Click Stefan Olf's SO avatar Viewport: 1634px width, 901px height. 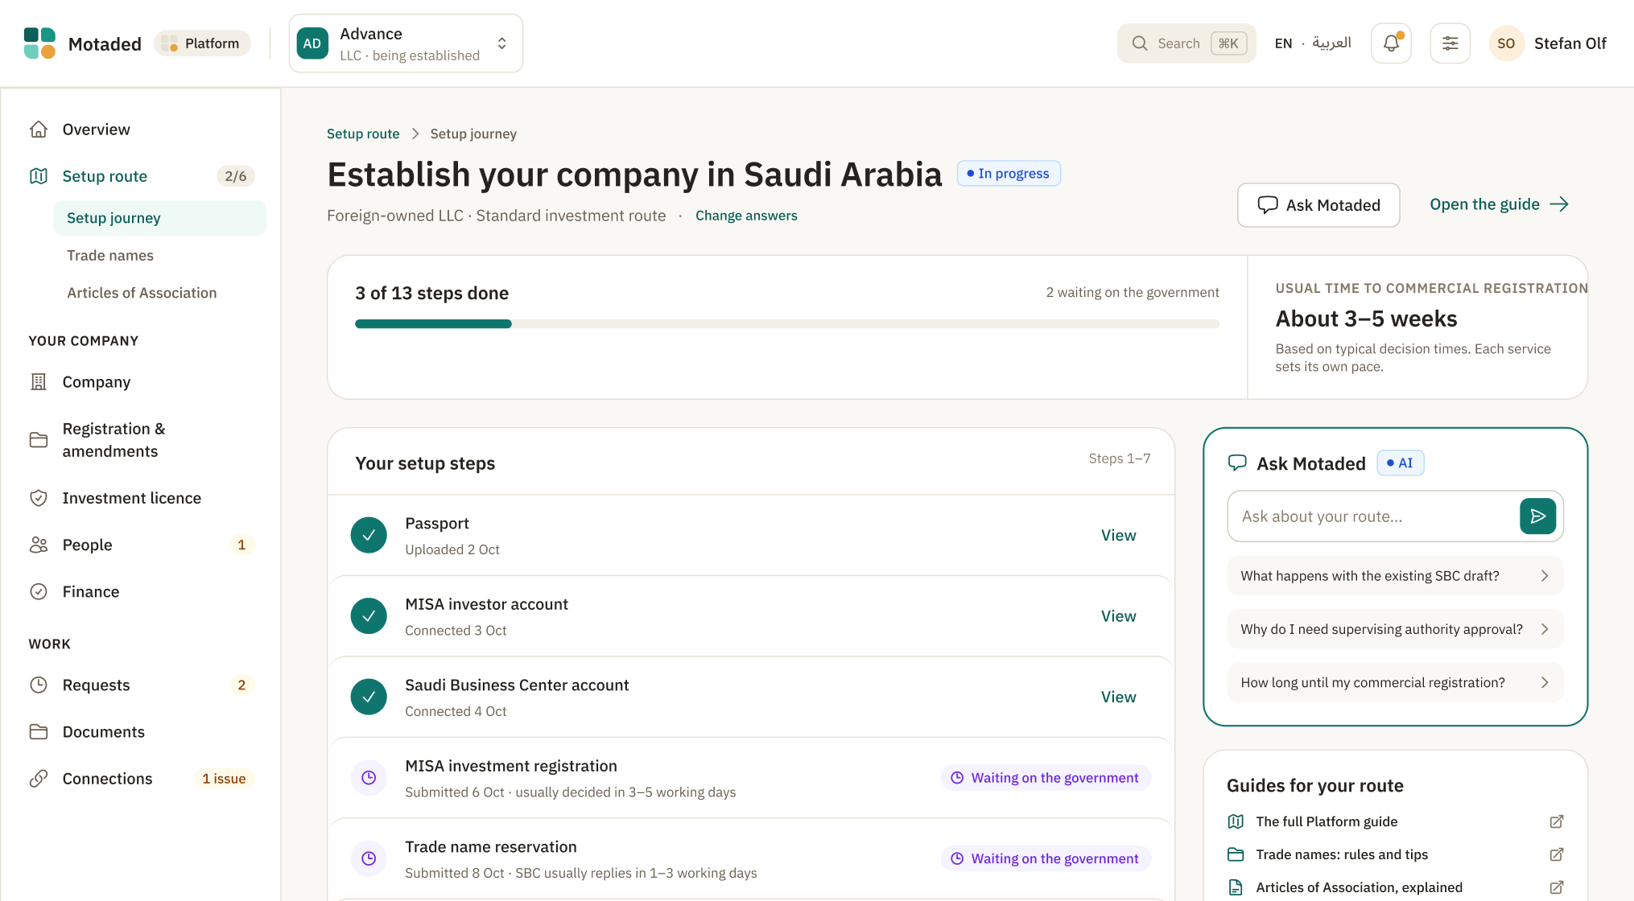[x=1506, y=43]
